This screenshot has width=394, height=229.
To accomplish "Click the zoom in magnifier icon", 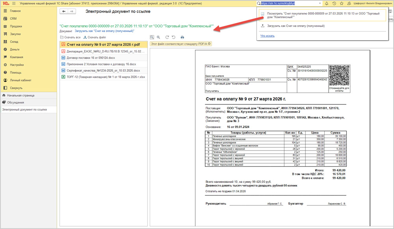I will tap(158, 37).
